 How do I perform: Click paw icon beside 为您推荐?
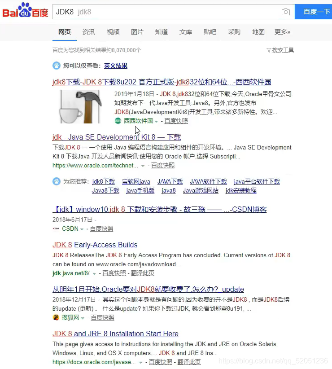pyautogui.click(x=57, y=181)
